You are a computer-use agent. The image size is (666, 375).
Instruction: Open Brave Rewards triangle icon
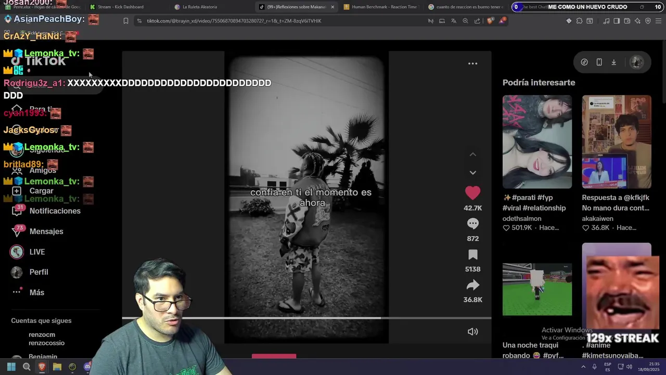(x=502, y=21)
